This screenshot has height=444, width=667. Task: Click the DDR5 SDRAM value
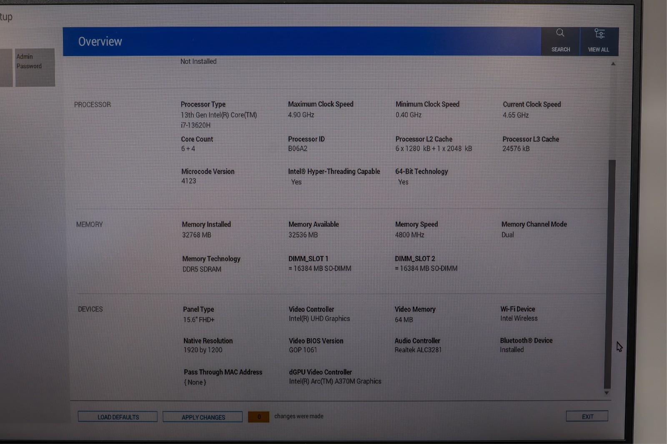coord(202,269)
